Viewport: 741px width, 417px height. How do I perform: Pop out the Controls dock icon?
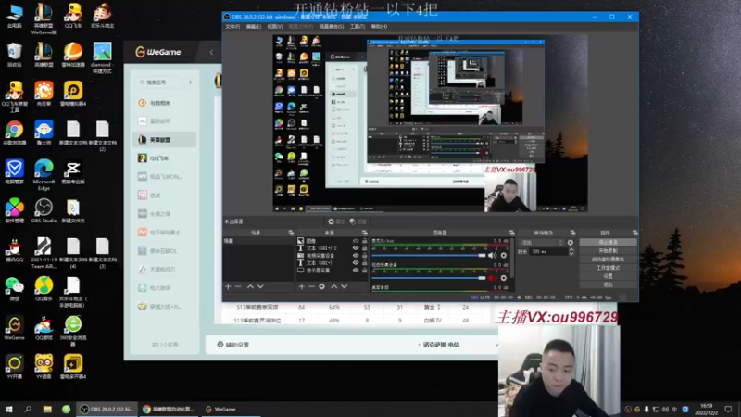634,233
